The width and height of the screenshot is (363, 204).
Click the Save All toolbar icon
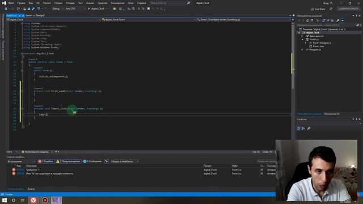33,9
